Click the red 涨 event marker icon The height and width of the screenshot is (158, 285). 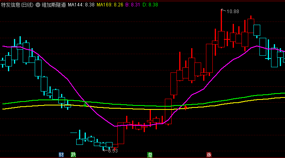point(209,155)
